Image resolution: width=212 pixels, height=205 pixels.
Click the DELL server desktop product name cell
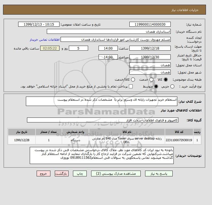(x=127, y=140)
